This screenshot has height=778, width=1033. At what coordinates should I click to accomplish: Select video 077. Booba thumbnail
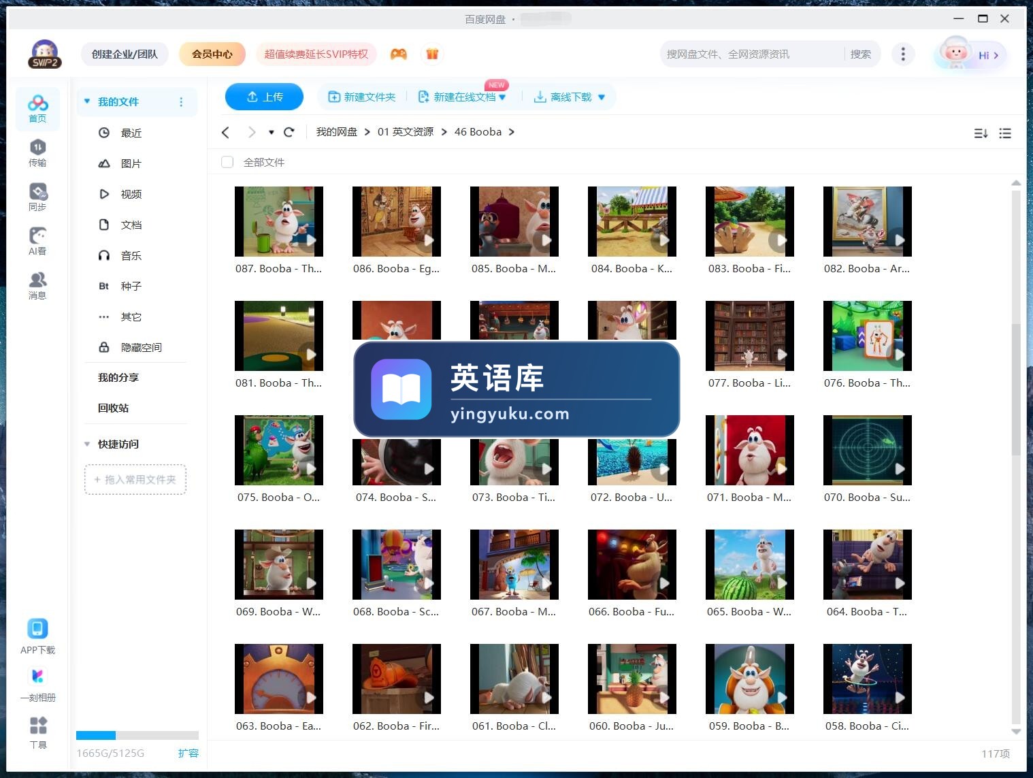750,336
